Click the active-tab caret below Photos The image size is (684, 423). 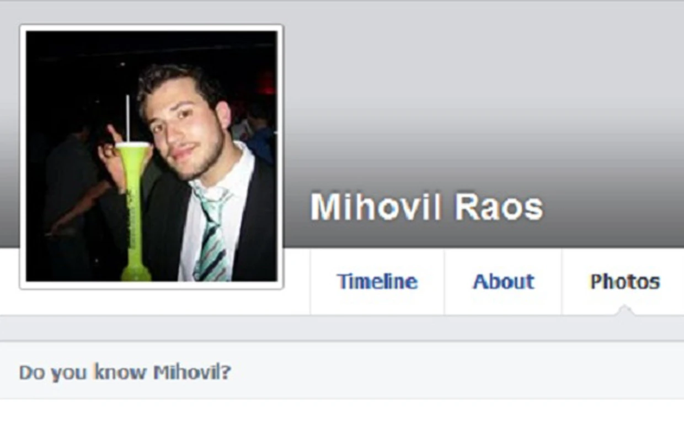[624, 310]
